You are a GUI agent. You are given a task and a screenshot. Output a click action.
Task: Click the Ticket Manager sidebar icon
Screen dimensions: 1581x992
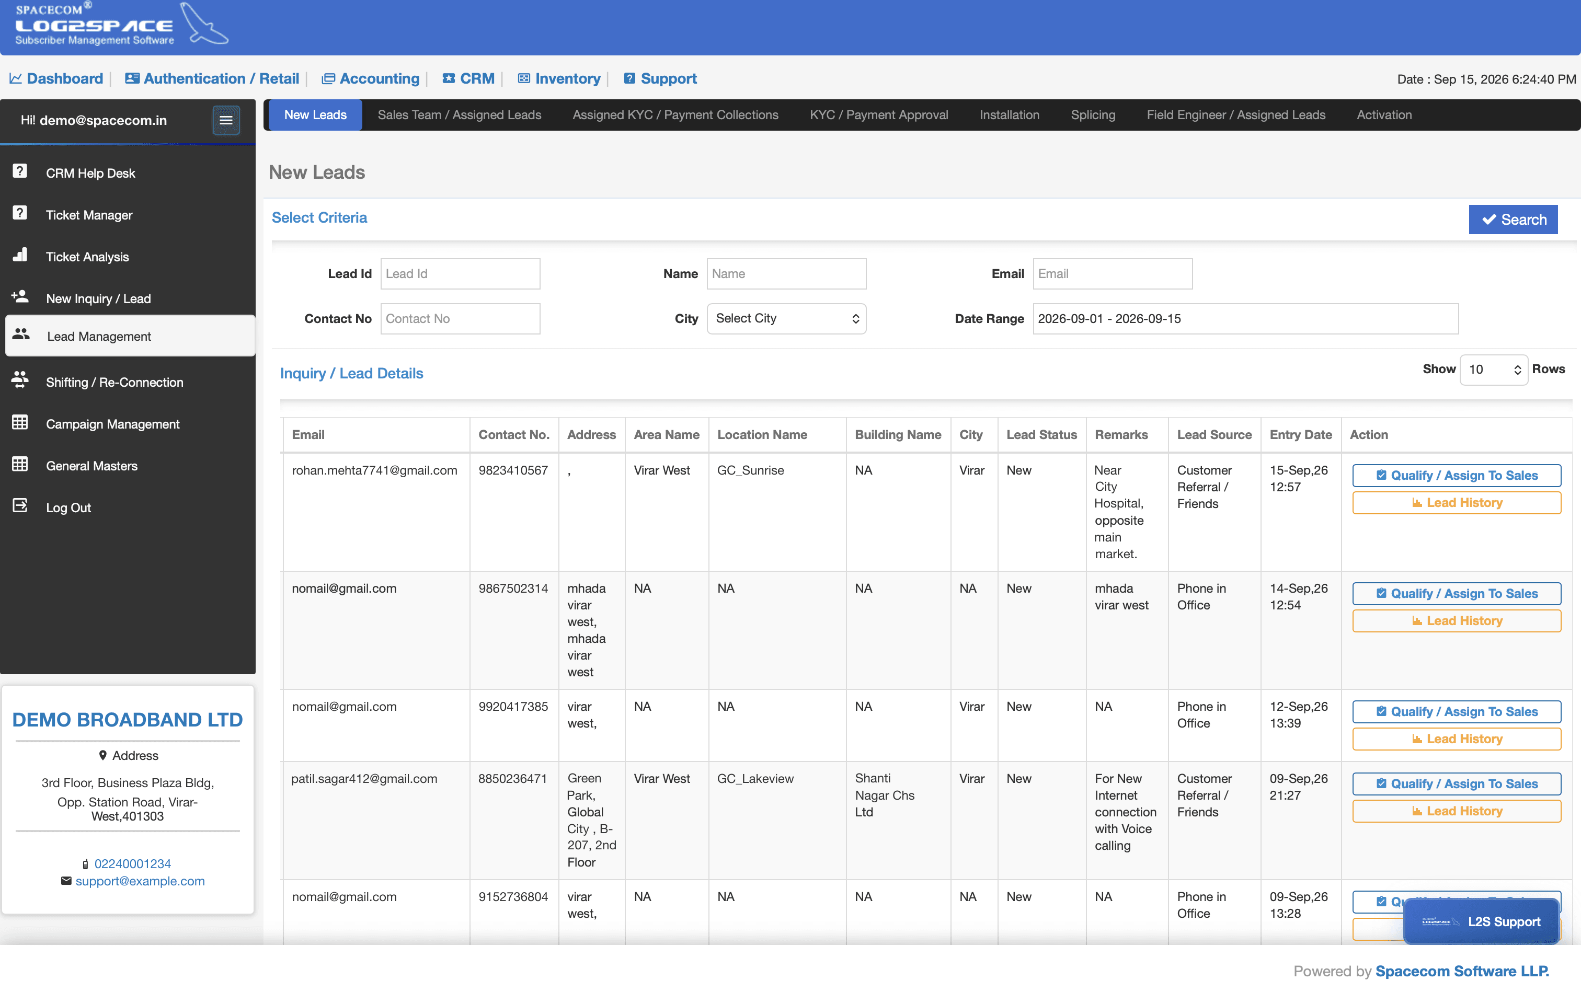pyautogui.click(x=20, y=213)
